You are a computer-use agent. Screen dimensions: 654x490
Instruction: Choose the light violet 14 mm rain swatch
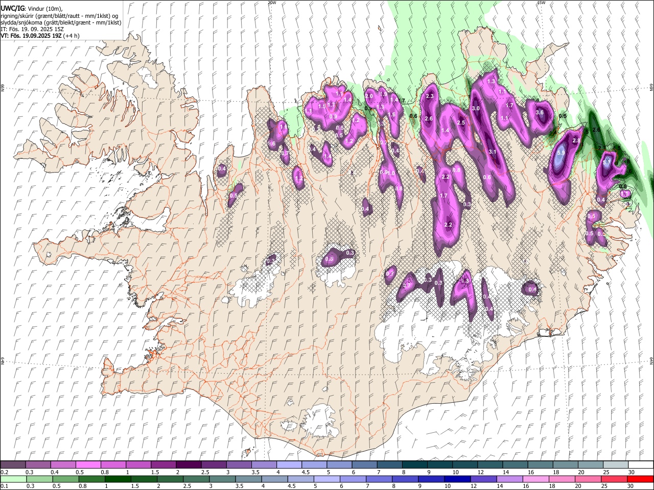coord(510,479)
